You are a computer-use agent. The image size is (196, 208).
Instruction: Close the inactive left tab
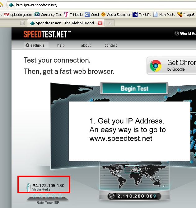coord(22,23)
